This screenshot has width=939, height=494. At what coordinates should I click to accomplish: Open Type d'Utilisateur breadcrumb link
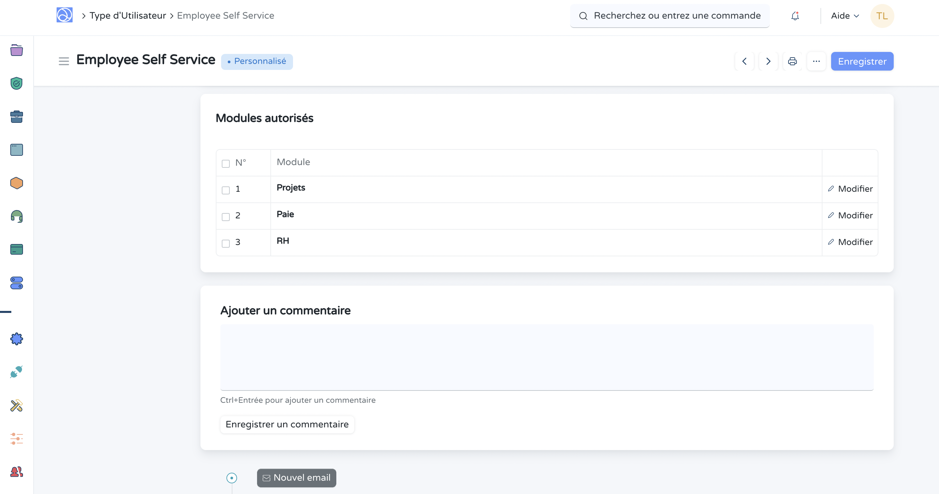(128, 16)
